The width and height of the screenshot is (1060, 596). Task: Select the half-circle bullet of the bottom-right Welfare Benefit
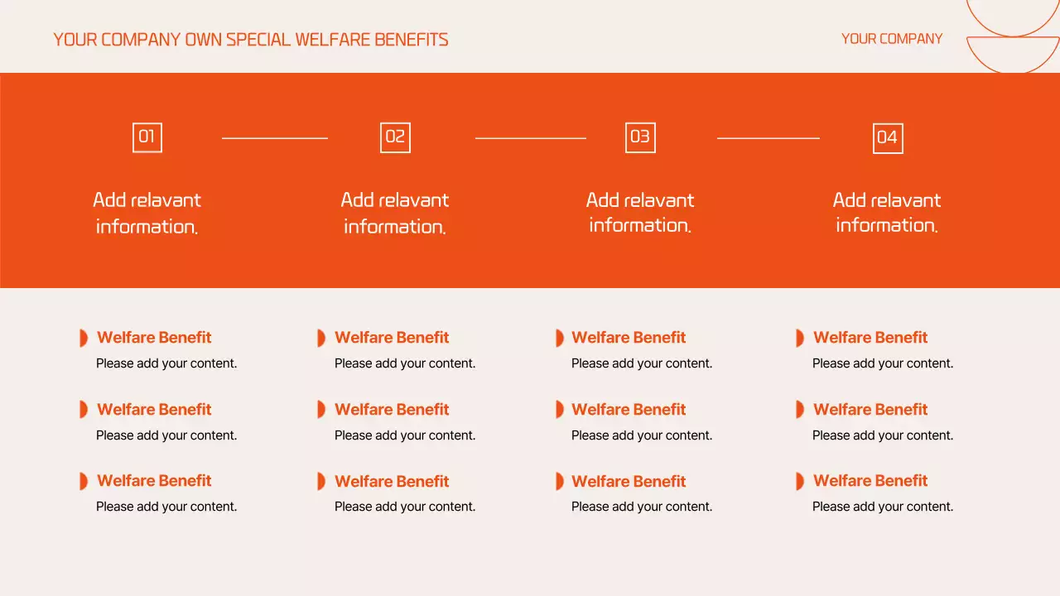pos(800,481)
